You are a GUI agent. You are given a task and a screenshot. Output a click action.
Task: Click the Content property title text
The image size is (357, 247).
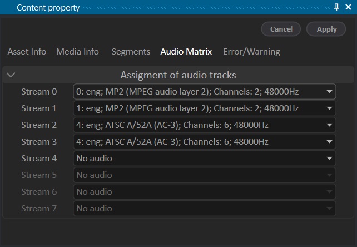coord(48,8)
